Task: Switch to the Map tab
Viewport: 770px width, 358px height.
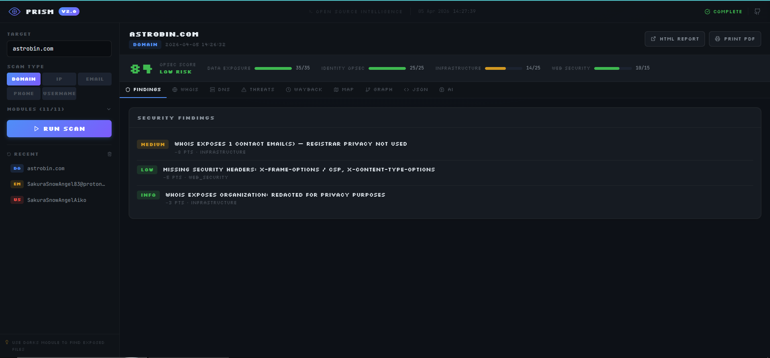Action: (344, 89)
